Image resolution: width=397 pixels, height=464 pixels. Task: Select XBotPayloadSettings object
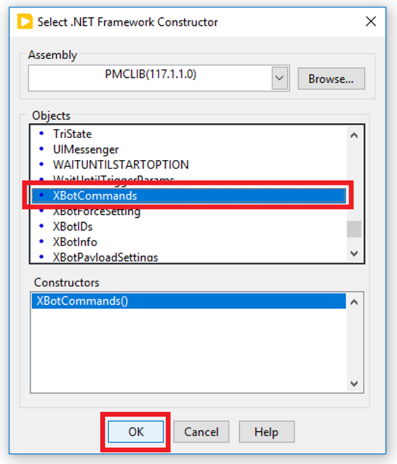point(105,257)
